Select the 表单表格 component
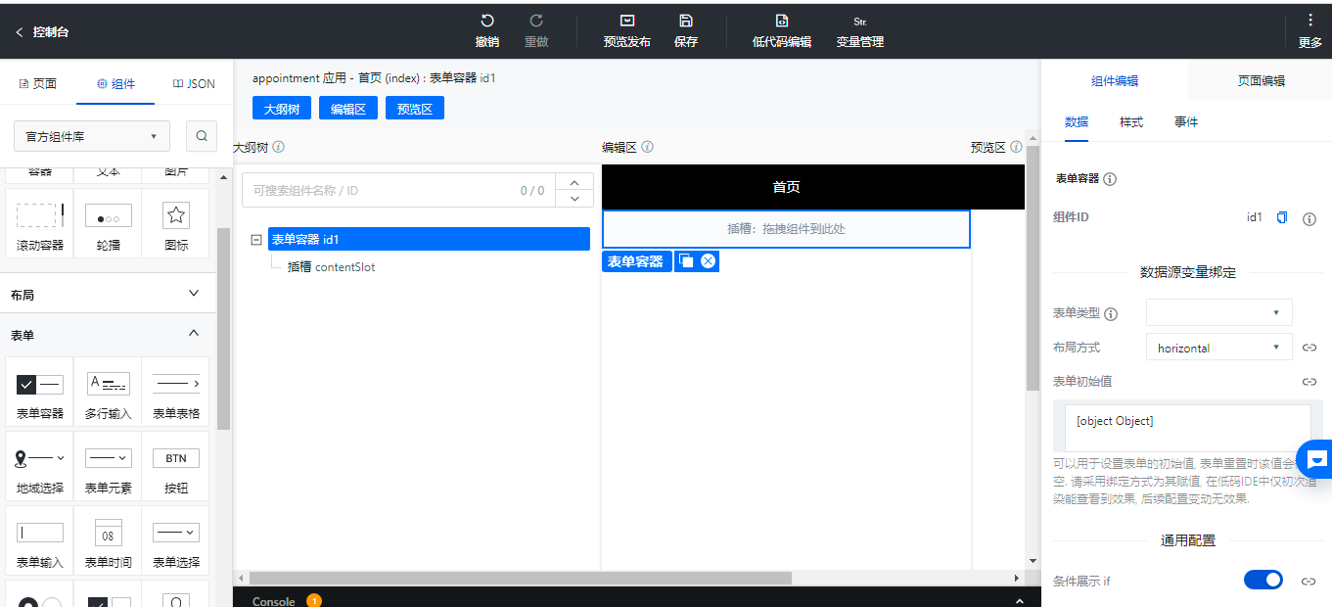The image size is (1332, 607). [176, 393]
